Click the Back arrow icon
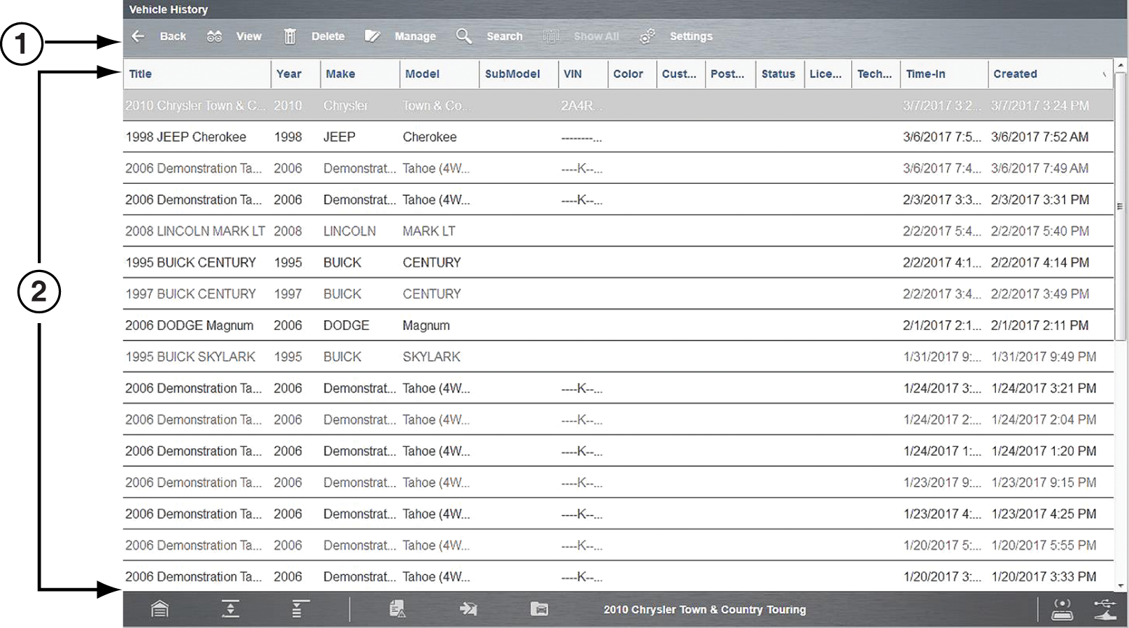Viewport: 1129px width, 628px height. tap(138, 36)
